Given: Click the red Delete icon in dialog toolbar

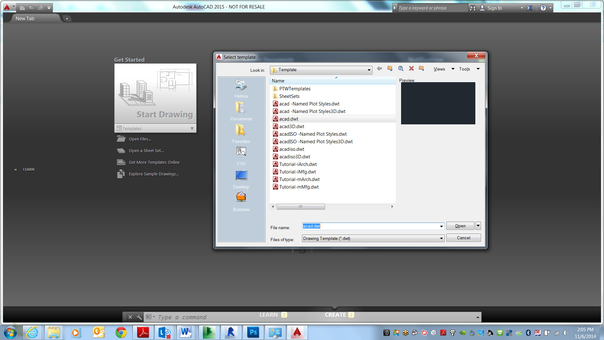Looking at the screenshot, I should (411, 69).
